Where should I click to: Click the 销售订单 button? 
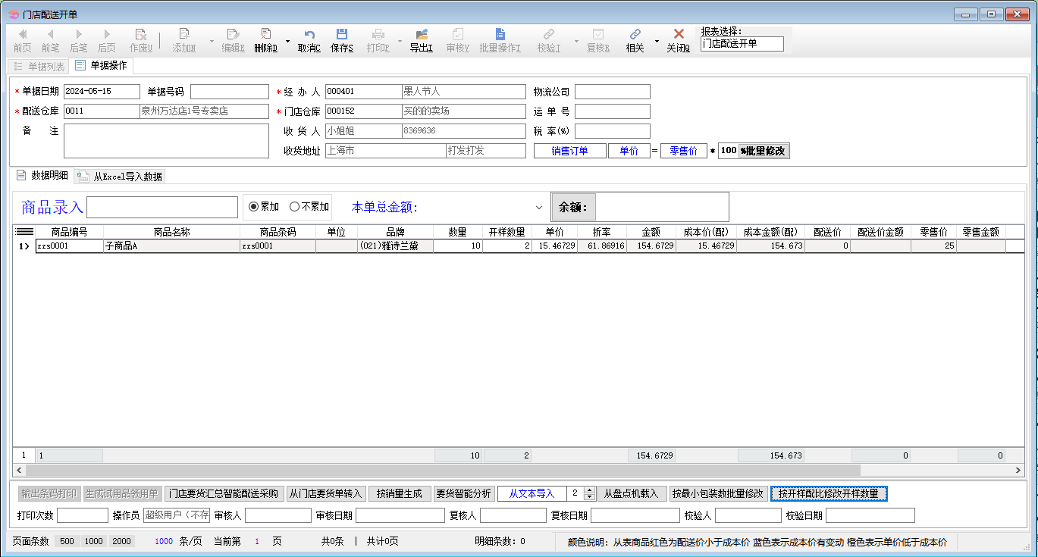click(569, 151)
